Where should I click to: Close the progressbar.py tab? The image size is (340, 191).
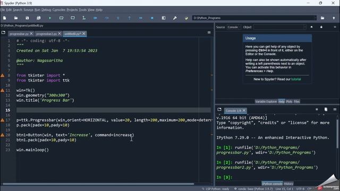[x=31, y=33]
